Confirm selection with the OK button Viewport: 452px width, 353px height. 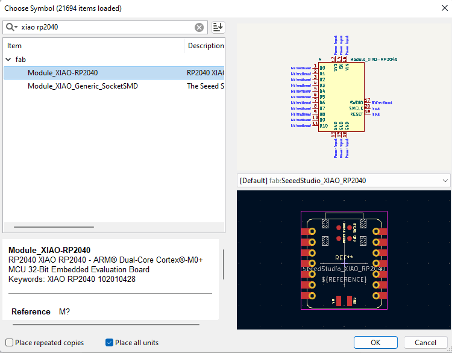(375, 342)
